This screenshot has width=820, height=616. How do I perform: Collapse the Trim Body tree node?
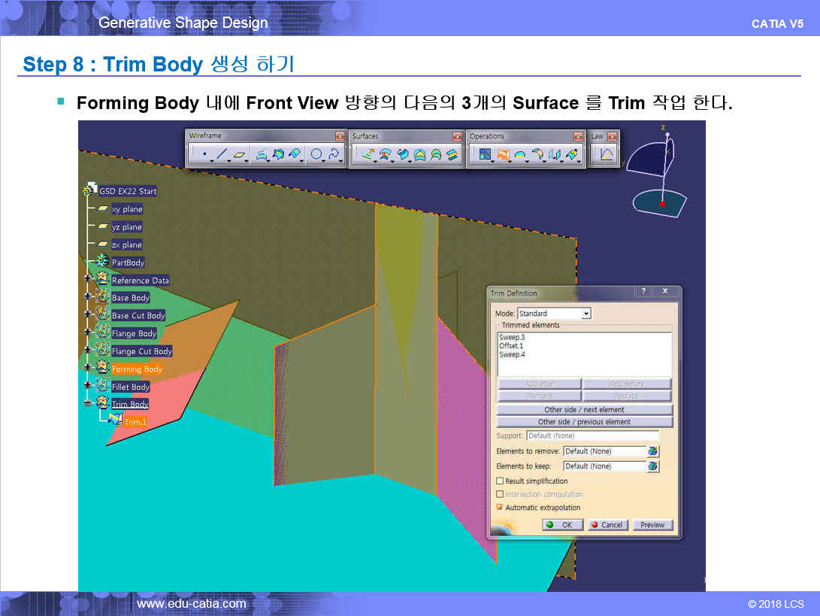pos(88,404)
